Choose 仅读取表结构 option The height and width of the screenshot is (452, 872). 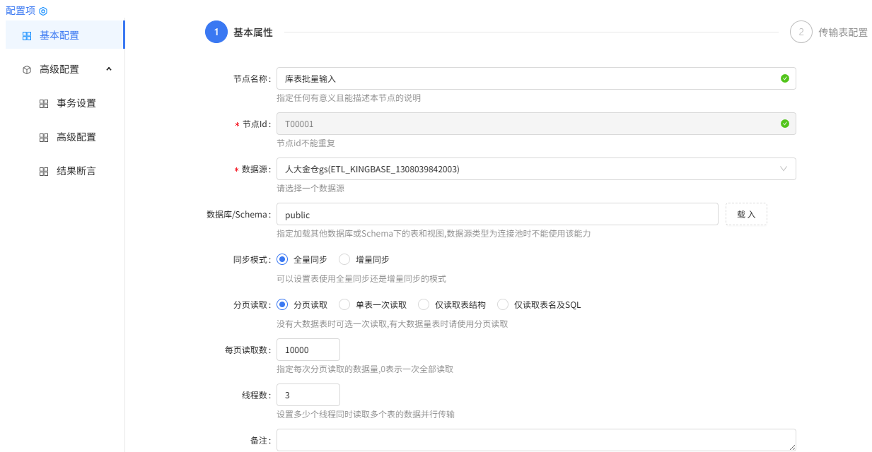pos(424,304)
